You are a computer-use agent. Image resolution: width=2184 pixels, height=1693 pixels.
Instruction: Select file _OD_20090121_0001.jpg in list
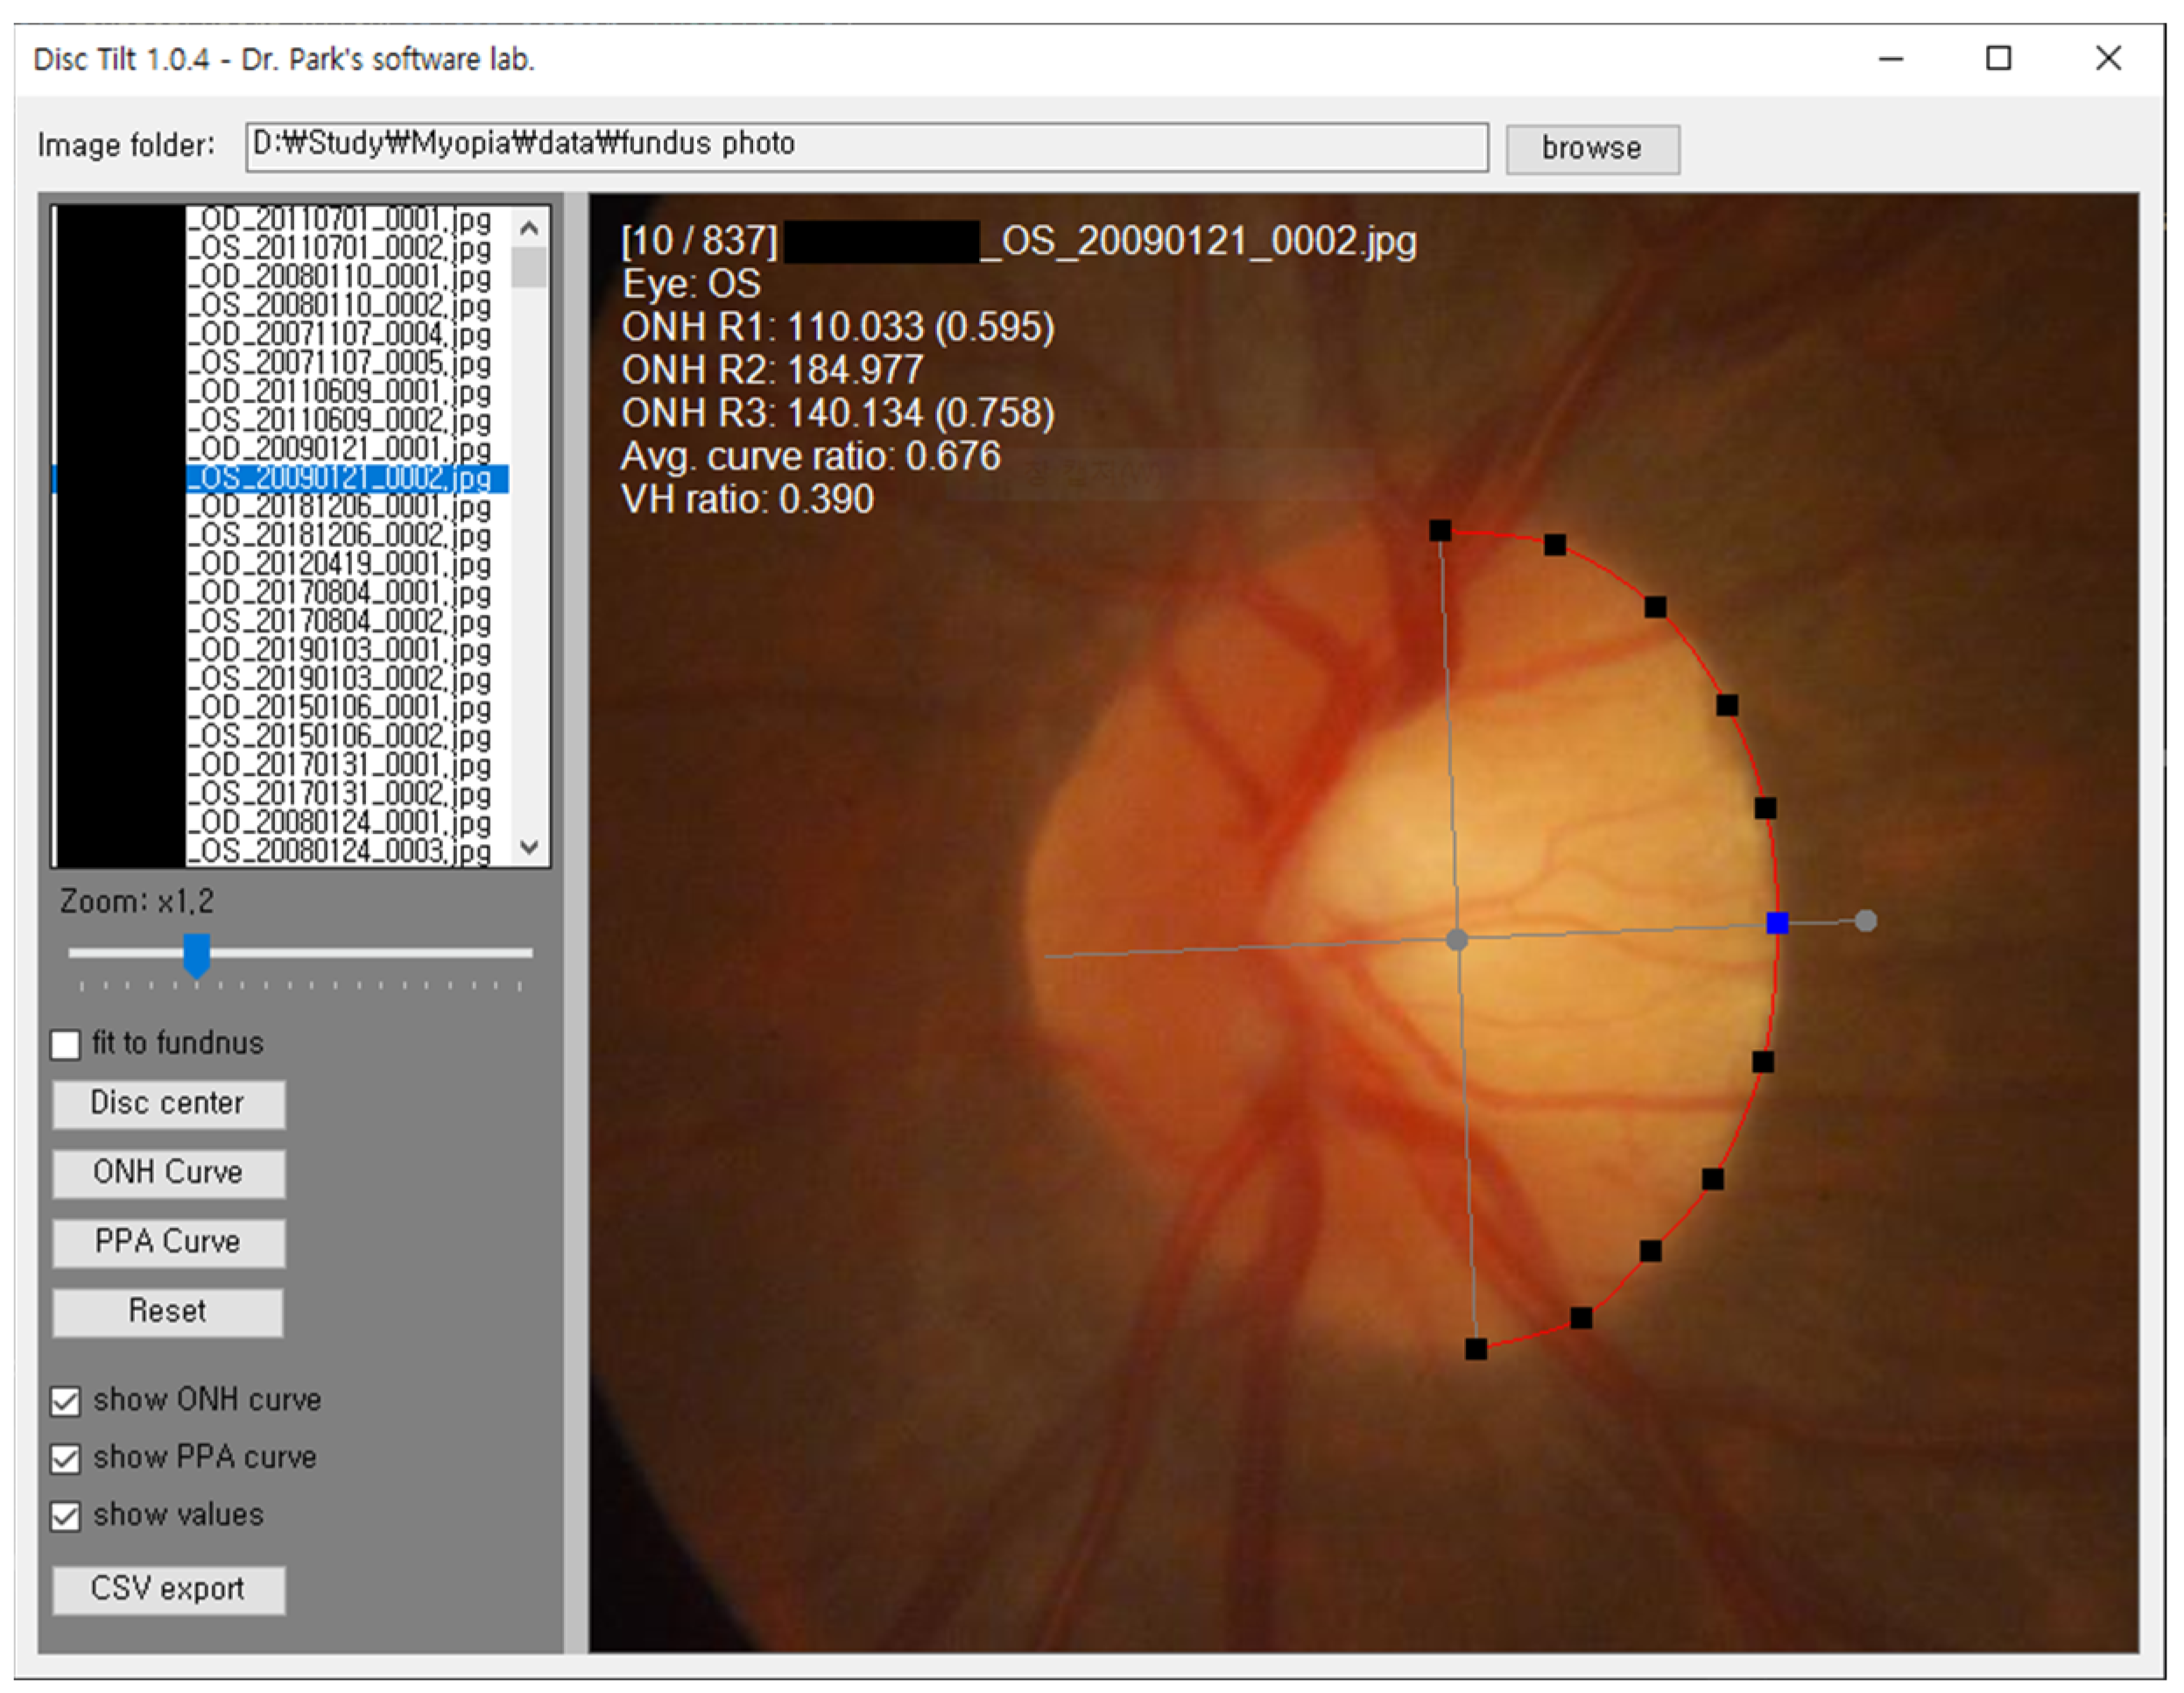(340, 449)
